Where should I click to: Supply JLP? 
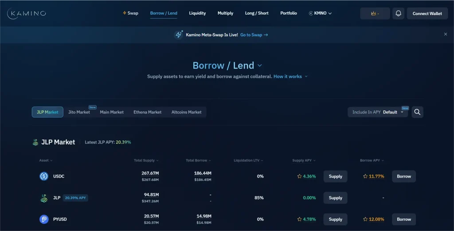tap(335, 198)
